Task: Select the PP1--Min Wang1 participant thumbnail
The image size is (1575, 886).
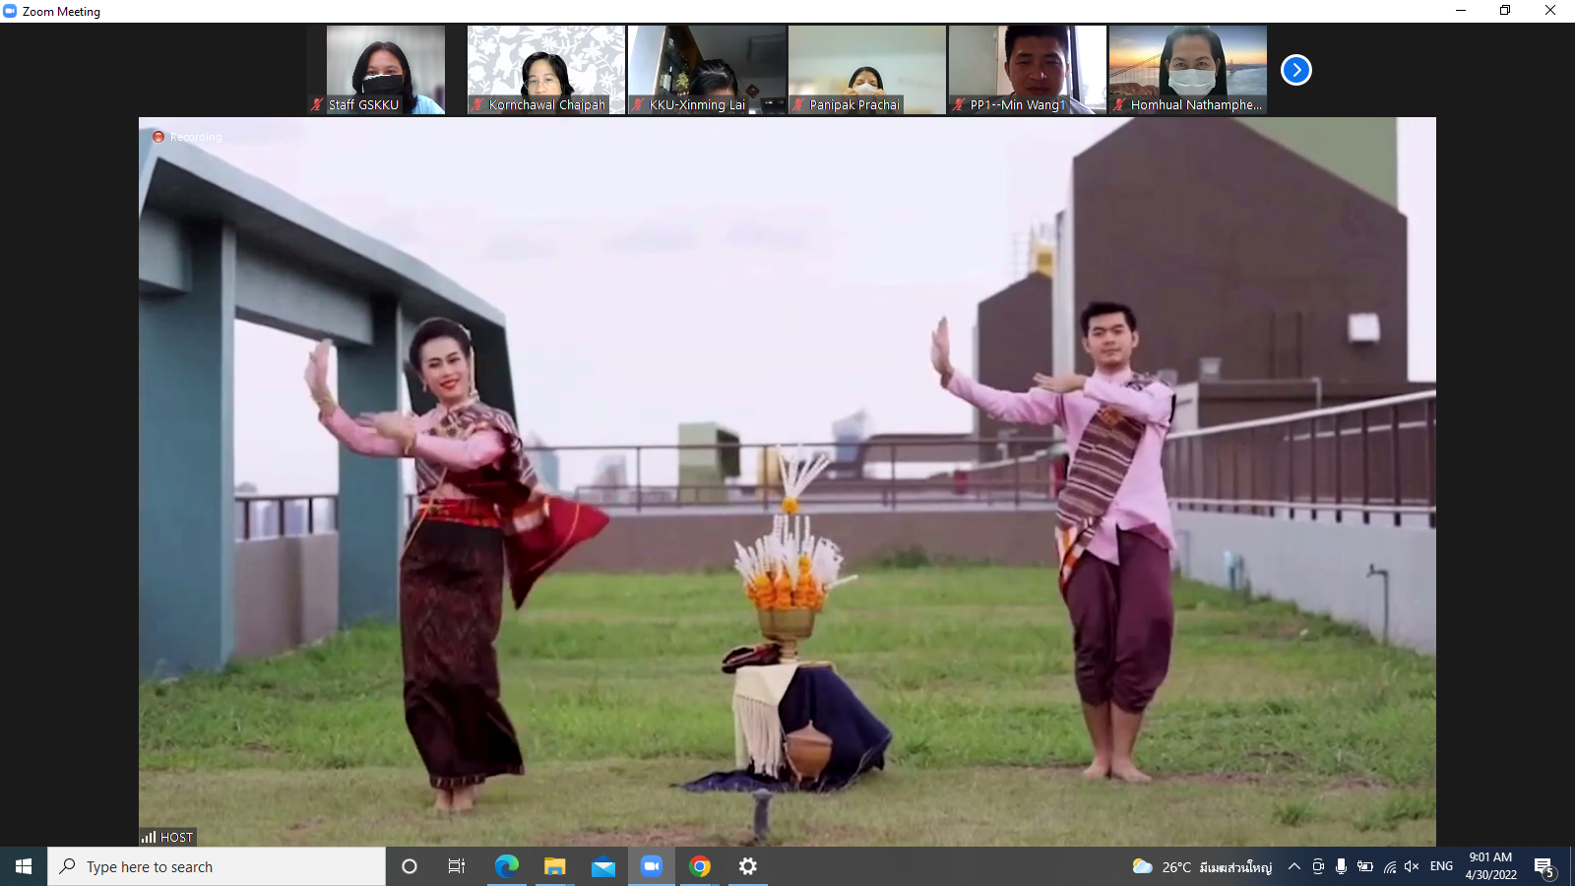Action: (1027, 69)
